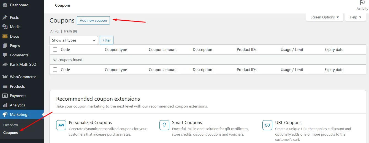Expand the Screen Options panel
Viewport: 369px width, 143px height.
tap(325, 17)
